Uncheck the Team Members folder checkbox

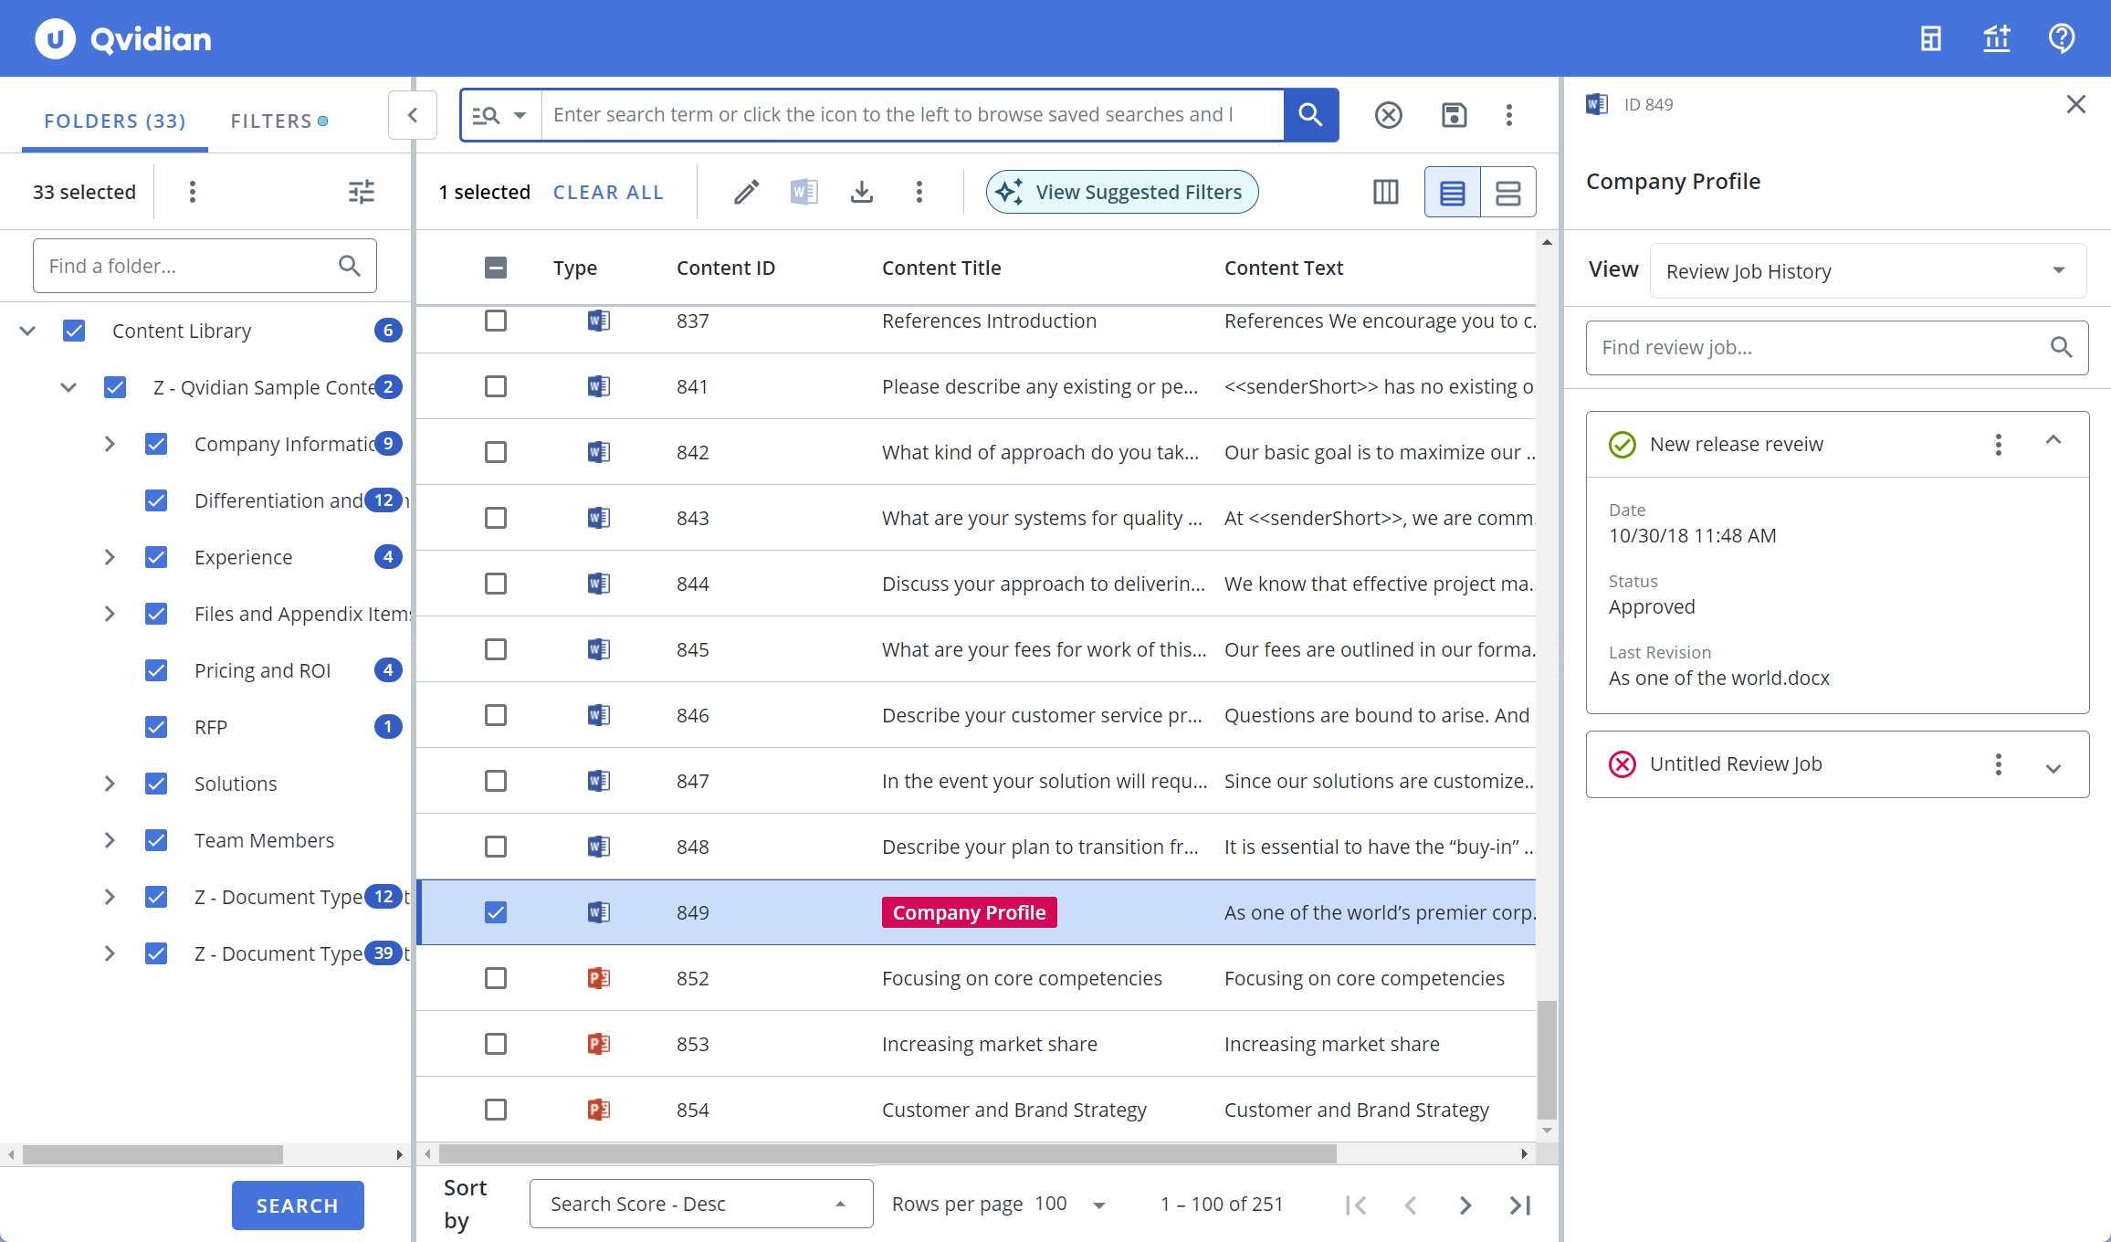(x=156, y=840)
